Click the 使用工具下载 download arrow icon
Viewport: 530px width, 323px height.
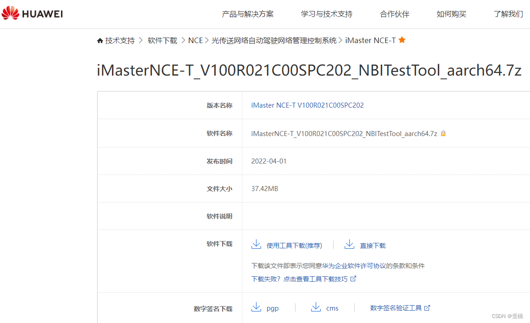point(256,244)
